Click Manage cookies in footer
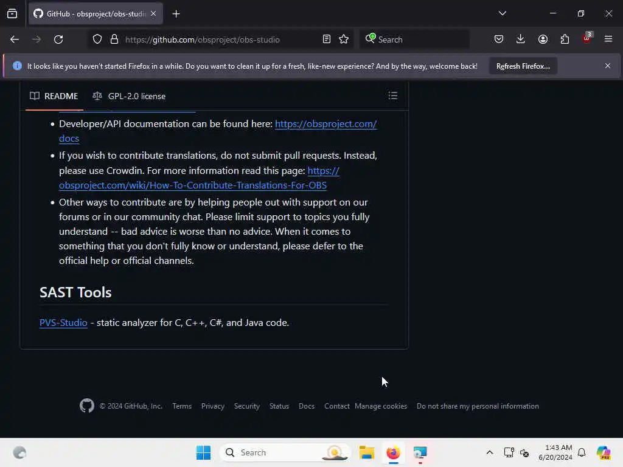The image size is (623, 467). point(381,406)
